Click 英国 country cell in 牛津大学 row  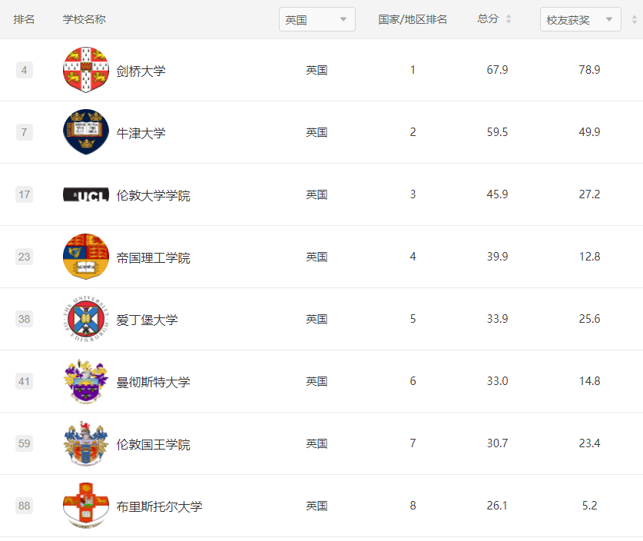pyautogui.click(x=317, y=133)
